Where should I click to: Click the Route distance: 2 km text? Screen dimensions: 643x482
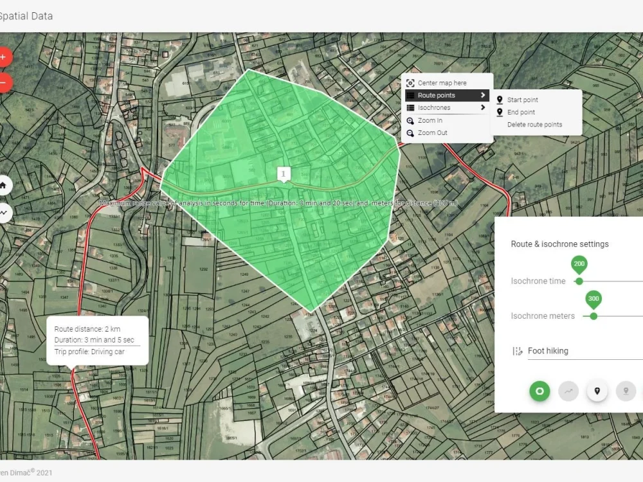click(87, 328)
